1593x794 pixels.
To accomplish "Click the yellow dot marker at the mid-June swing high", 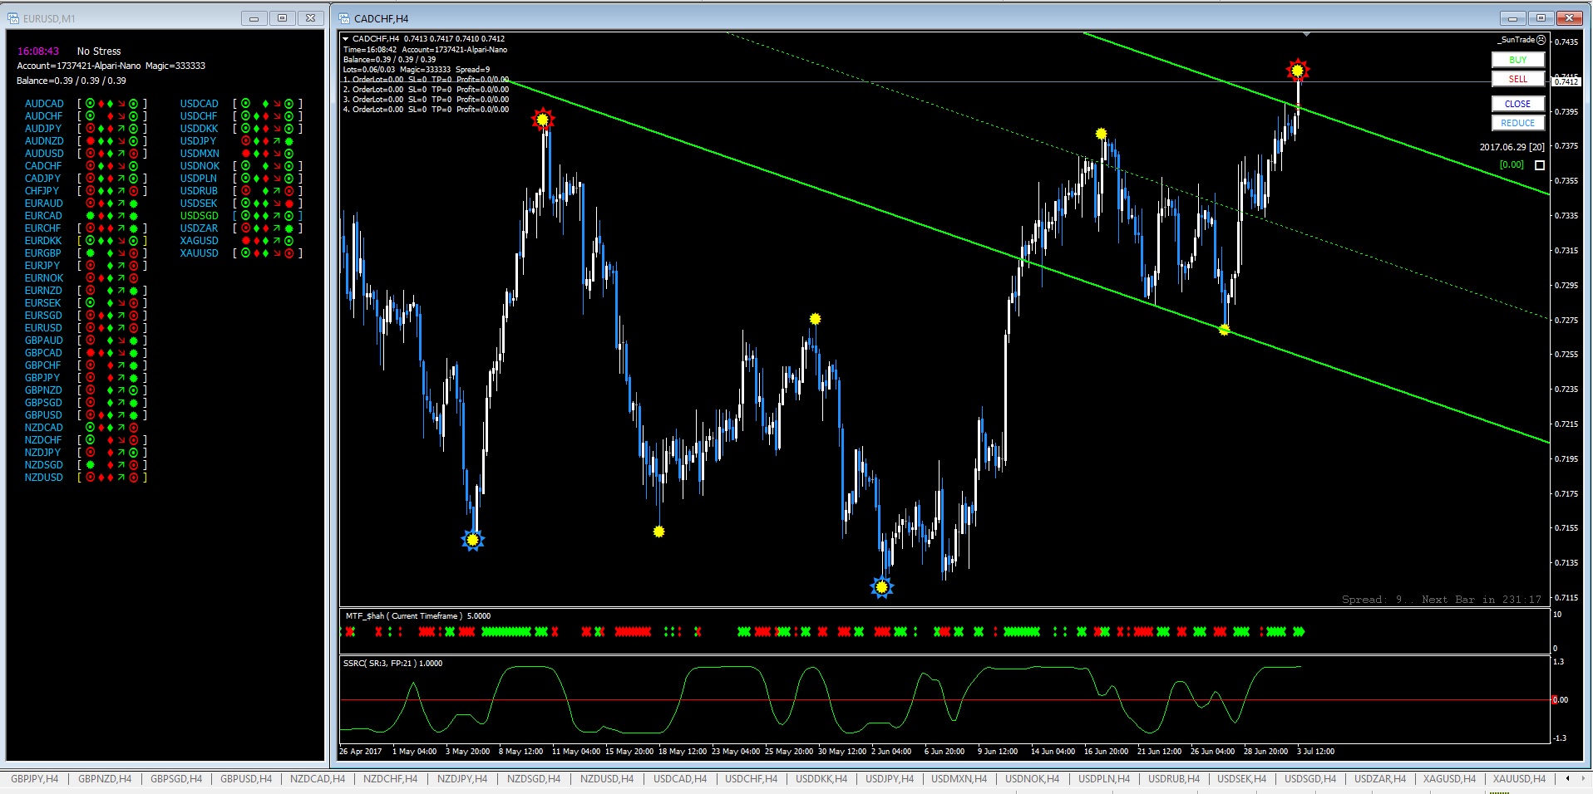I will (x=1101, y=134).
